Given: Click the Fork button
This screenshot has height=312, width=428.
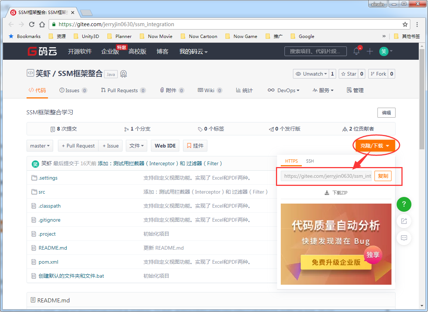Looking at the screenshot, I should [378, 74].
